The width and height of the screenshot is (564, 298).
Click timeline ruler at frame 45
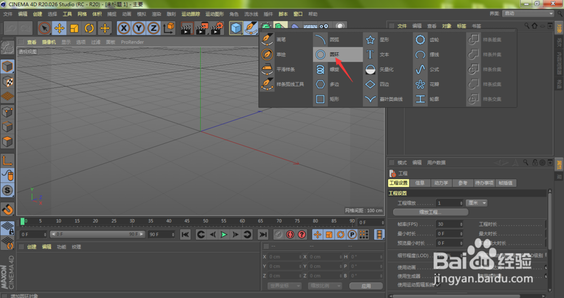pos(187,221)
